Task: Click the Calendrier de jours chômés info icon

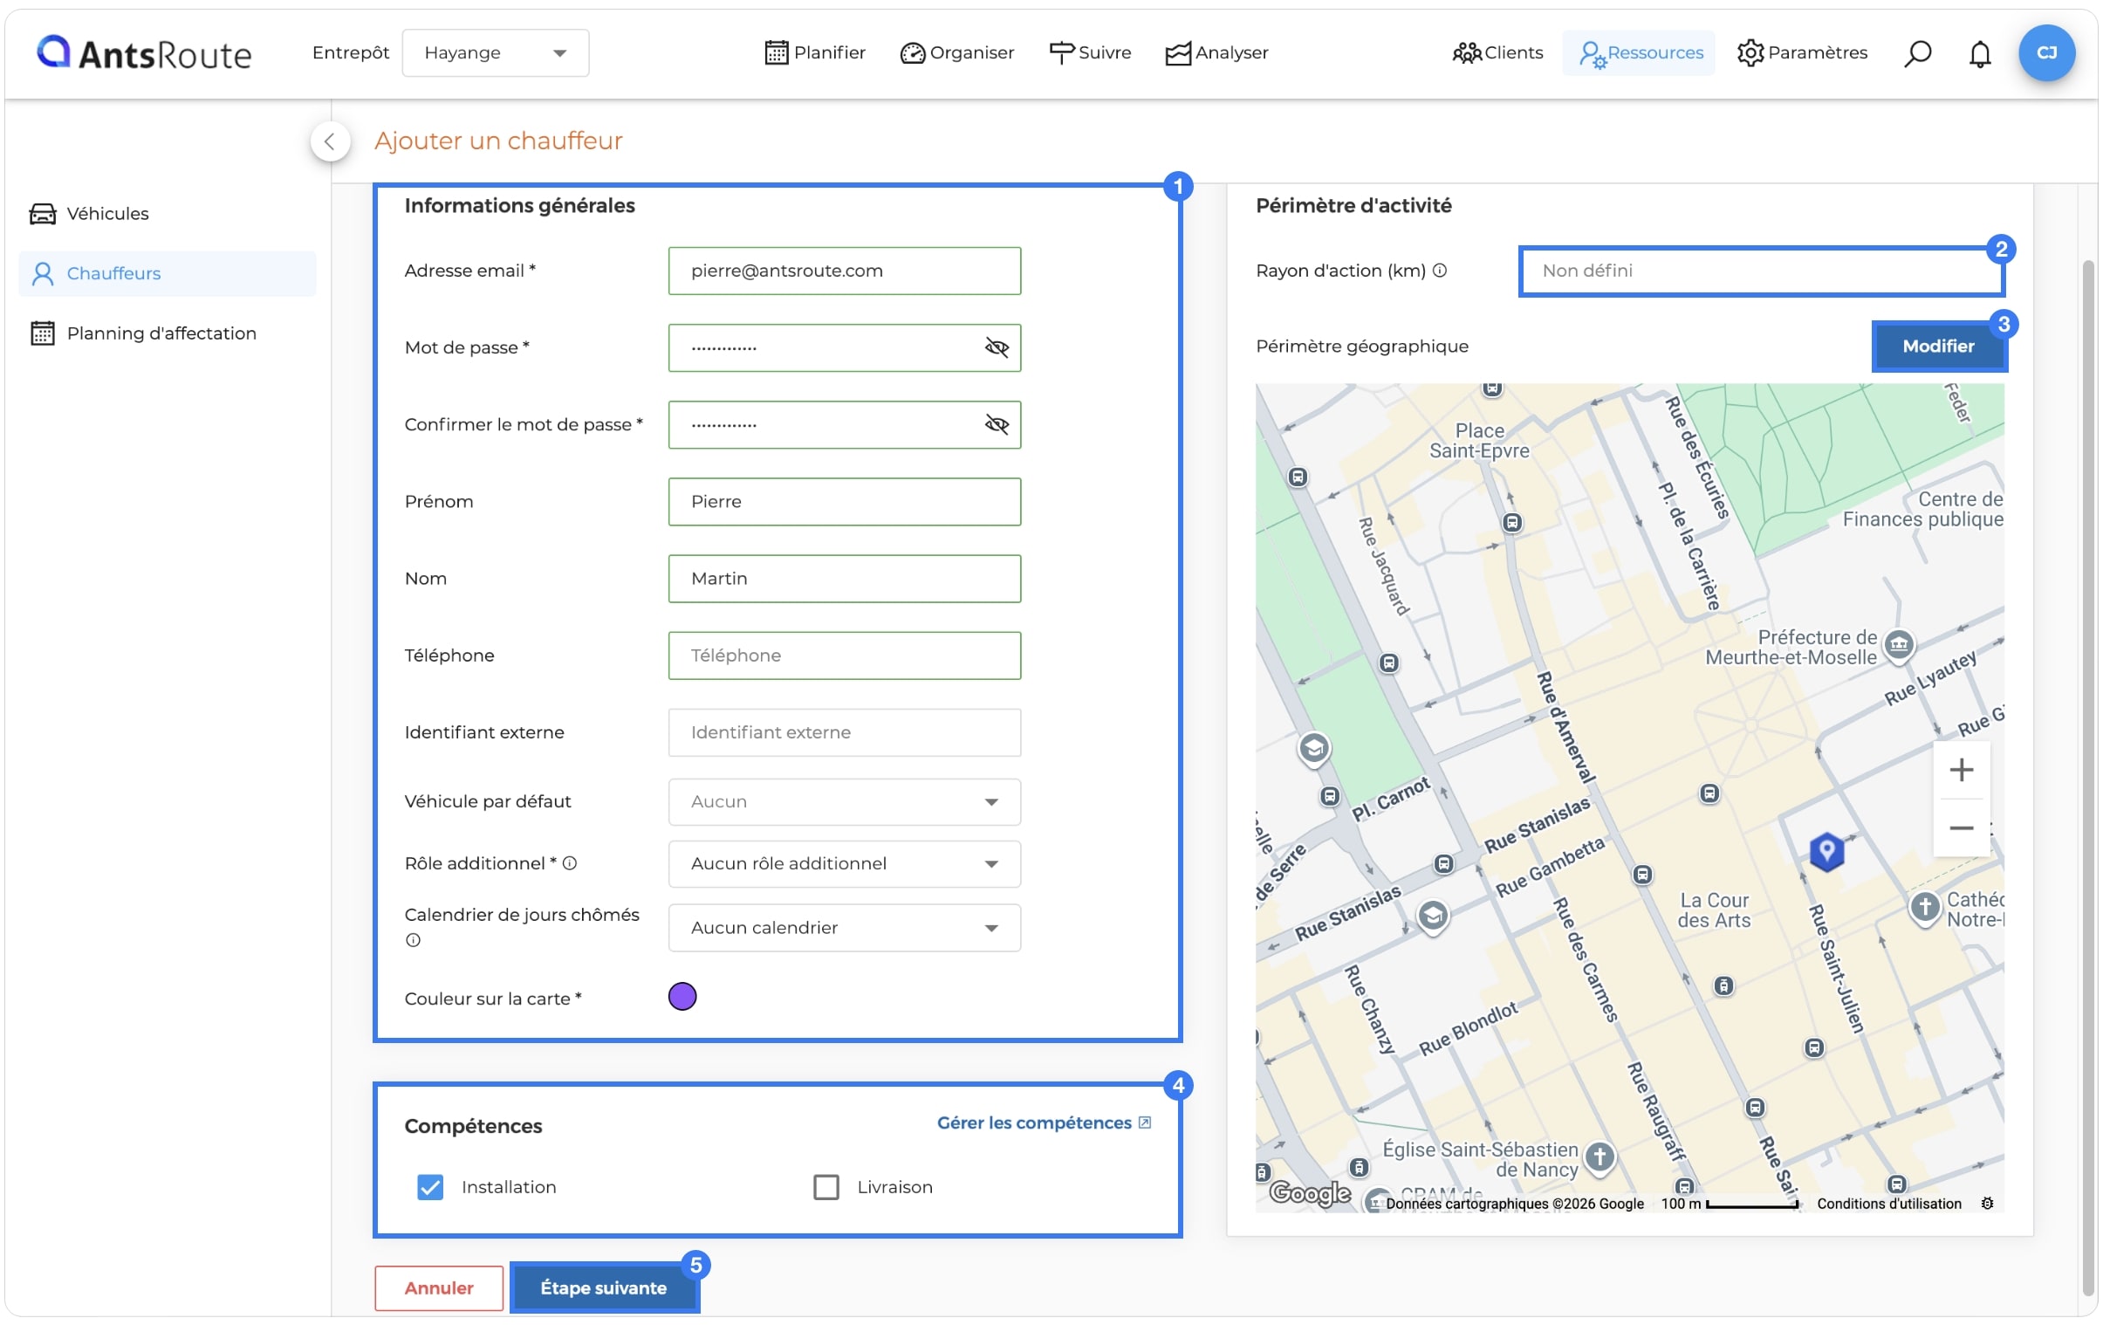Action: (x=412, y=940)
